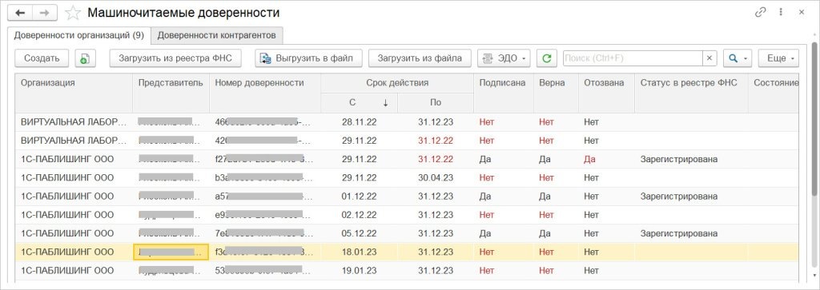The height and width of the screenshot is (290, 820).
Task: Sort by the Организация column header
Action: [74, 93]
